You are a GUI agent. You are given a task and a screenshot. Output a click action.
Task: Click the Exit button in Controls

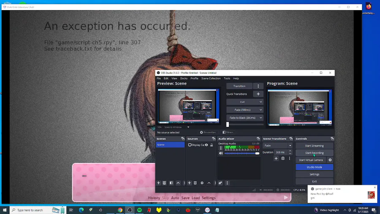coord(314,181)
